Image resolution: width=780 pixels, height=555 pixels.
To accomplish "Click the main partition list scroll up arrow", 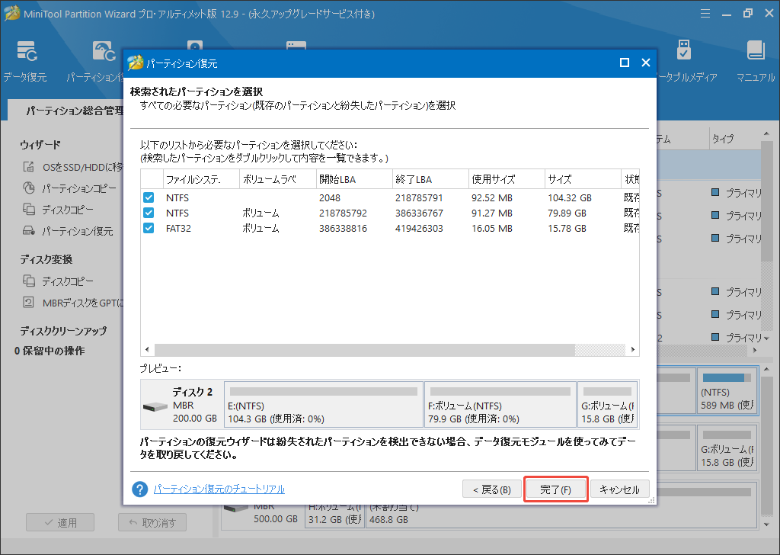I will [x=766, y=134].
